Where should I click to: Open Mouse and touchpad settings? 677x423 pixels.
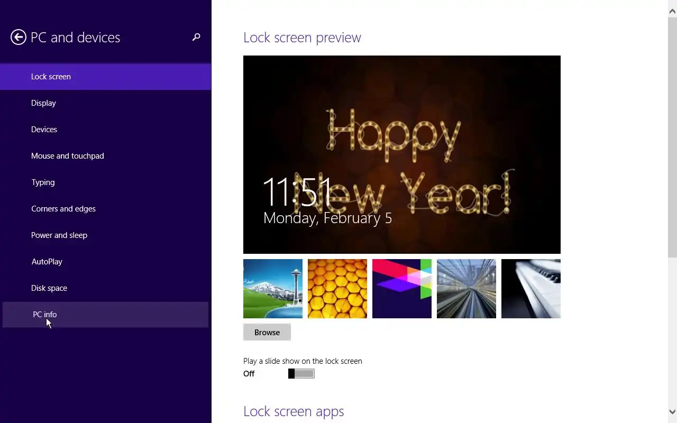tap(106, 156)
